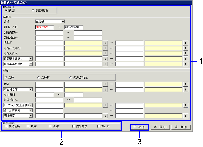This screenshot has height=147, width=203.
Task: Click lookup button for 明细摘要 start value
Action: [x=105, y=115]
